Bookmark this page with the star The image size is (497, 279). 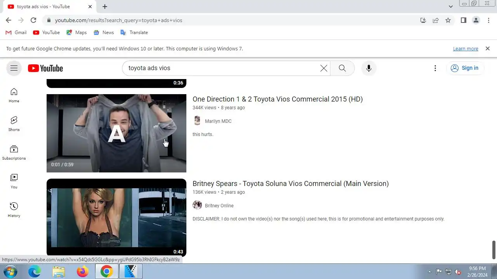(x=448, y=20)
